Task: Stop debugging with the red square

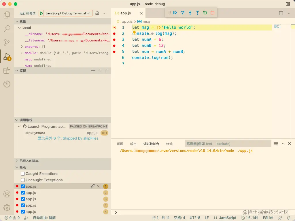Action: click(x=213, y=13)
